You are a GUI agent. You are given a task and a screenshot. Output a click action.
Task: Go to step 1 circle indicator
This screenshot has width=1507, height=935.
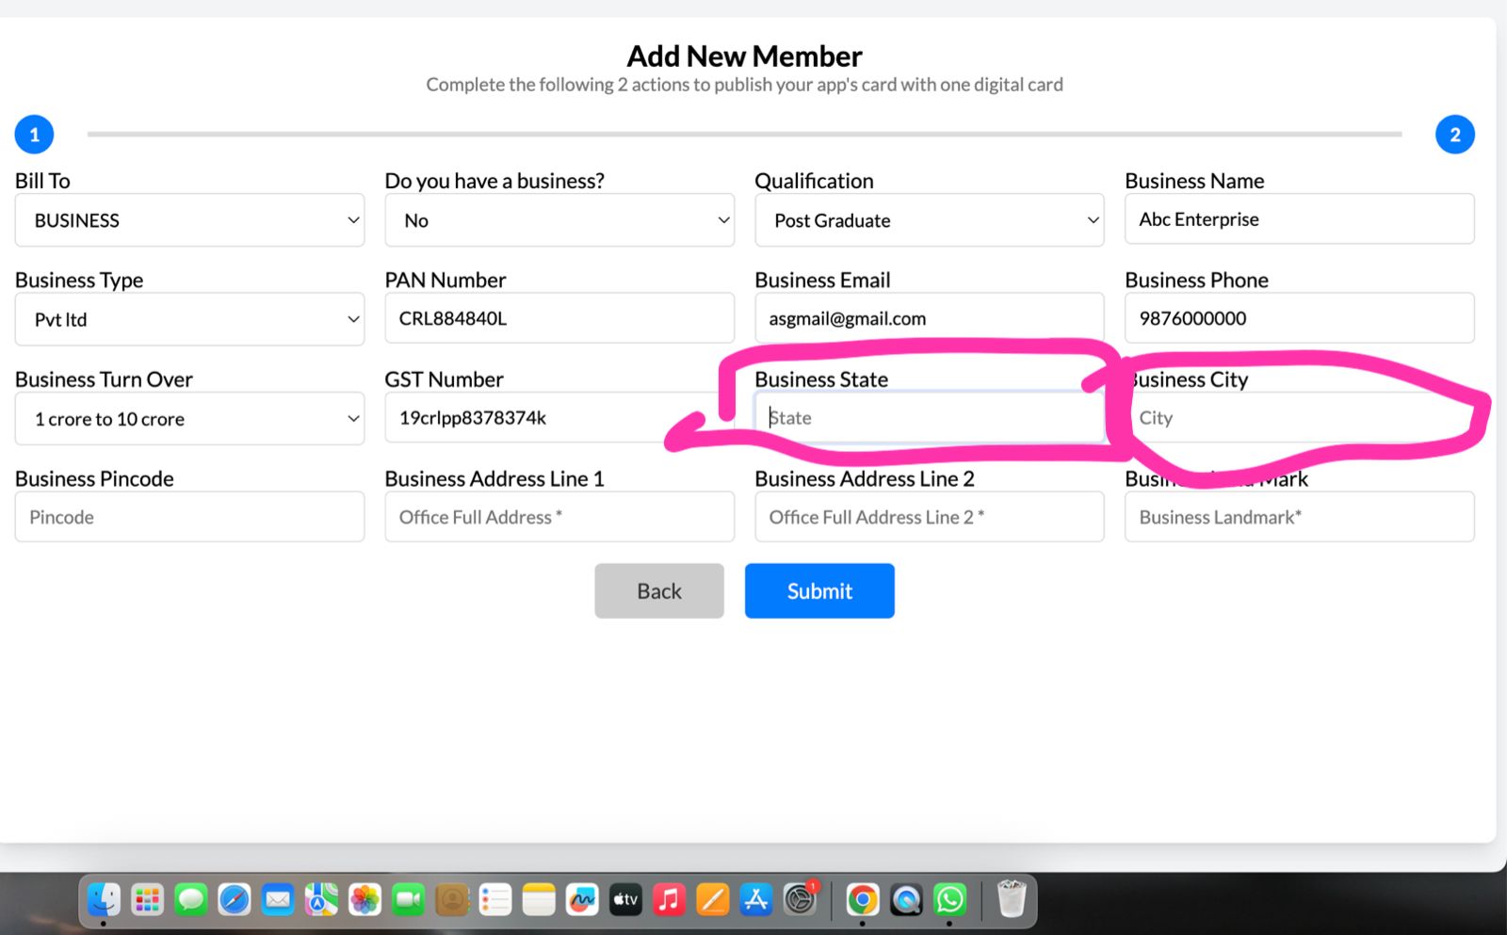[35, 135]
